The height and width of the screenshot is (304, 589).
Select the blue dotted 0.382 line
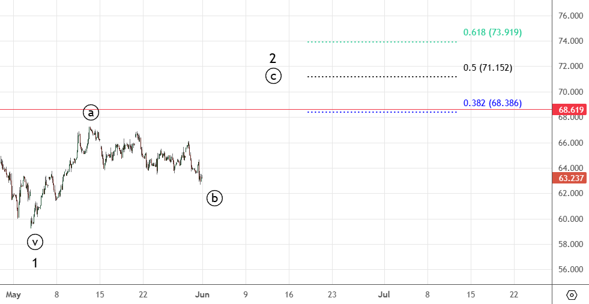[x=382, y=112]
